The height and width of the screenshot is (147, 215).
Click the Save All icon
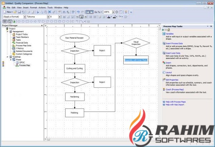(23, 12)
